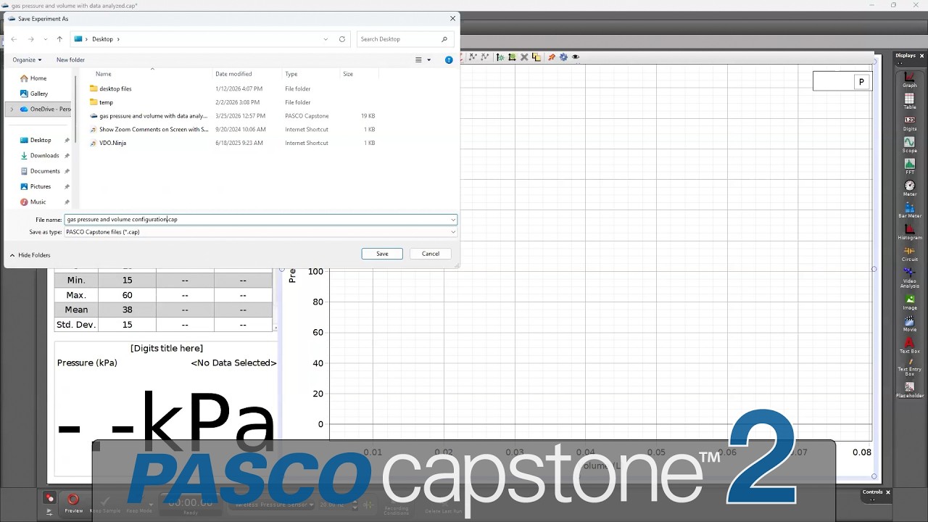The height and width of the screenshot is (522, 928).
Task: Toggle the eye visibility icon in graph toolbar
Action: point(576,57)
